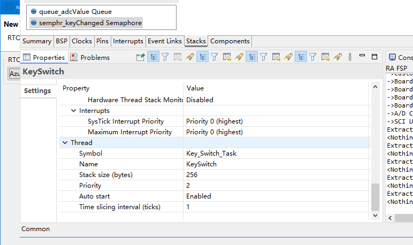The width and height of the screenshot is (413, 245).
Task: Minimize the Properties view panel
Action: click(362, 55)
